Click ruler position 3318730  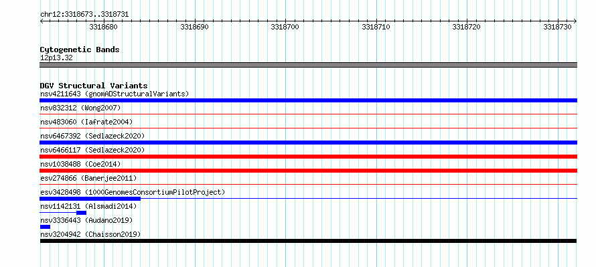557,27
